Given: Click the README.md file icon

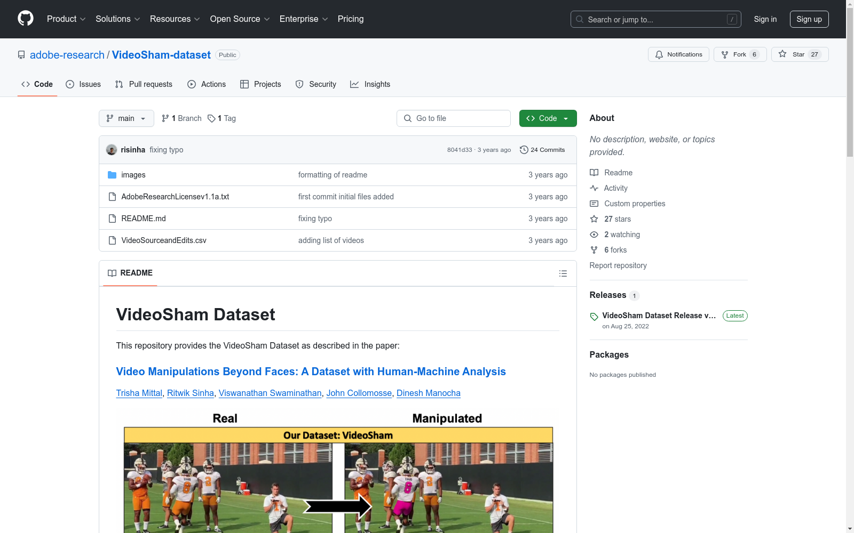Looking at the screenshot, I should pyautogui.click(x=112, y=219).
